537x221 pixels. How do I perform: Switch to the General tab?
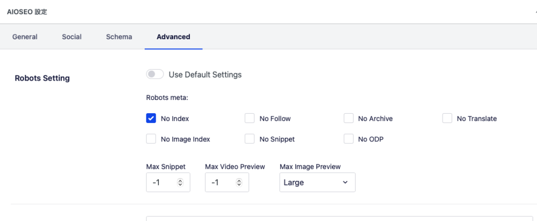(25, 37)
